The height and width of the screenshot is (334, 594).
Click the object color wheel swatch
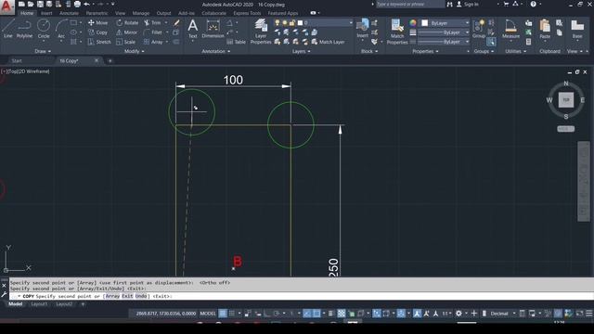point(413,23)
